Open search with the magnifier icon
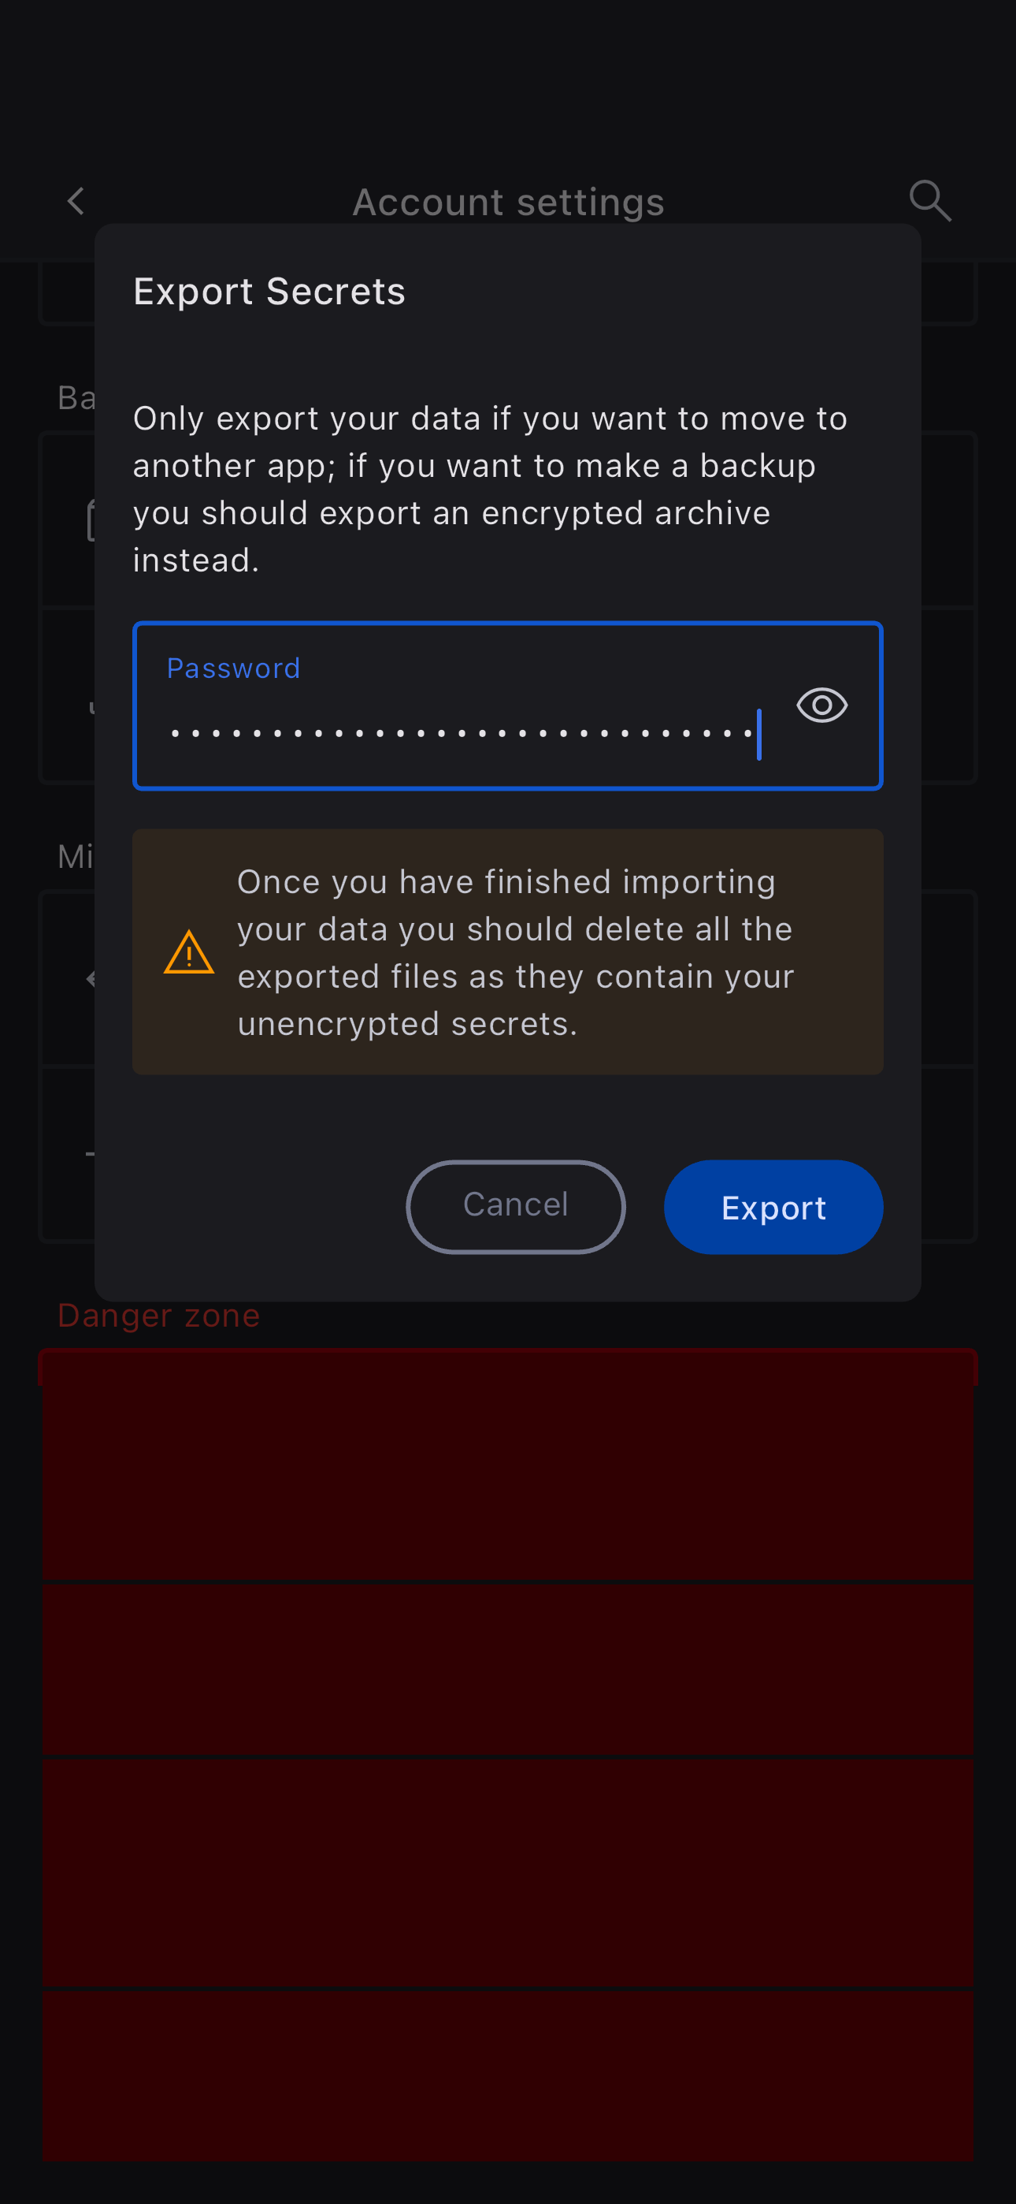The width and height of the screenshot is (1016, 2204). pos(929,201)
